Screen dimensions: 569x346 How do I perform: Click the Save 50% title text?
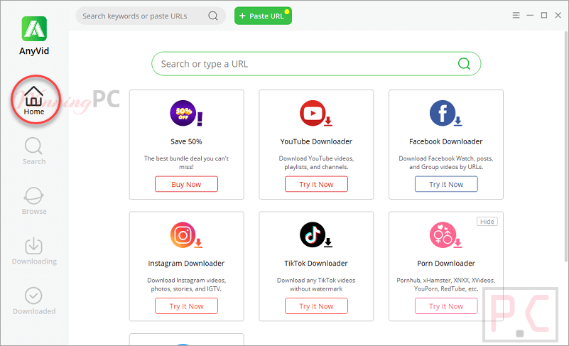pos(186,141)
